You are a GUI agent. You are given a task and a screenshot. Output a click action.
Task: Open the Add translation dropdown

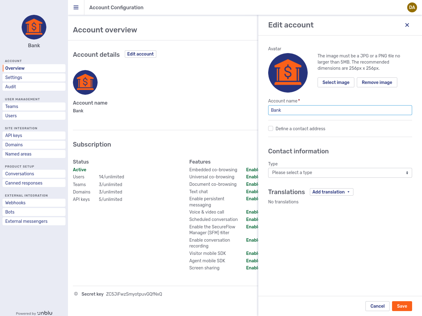click(331, 192)
